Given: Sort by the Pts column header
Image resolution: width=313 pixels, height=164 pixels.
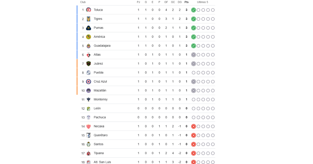Looking at the screenshot, I should (x=186, y=2).
